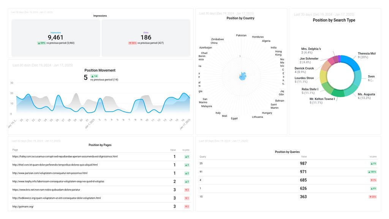Click the red 25% badge in the query 15 row
This screenshot has height=219, width=389.
pos(373,197)
